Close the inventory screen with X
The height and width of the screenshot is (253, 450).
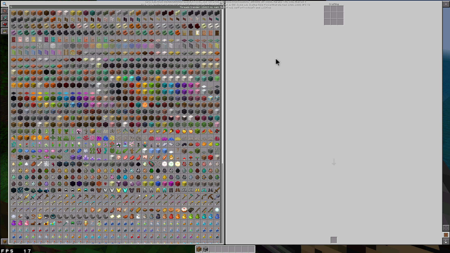(x=446, y=4)
